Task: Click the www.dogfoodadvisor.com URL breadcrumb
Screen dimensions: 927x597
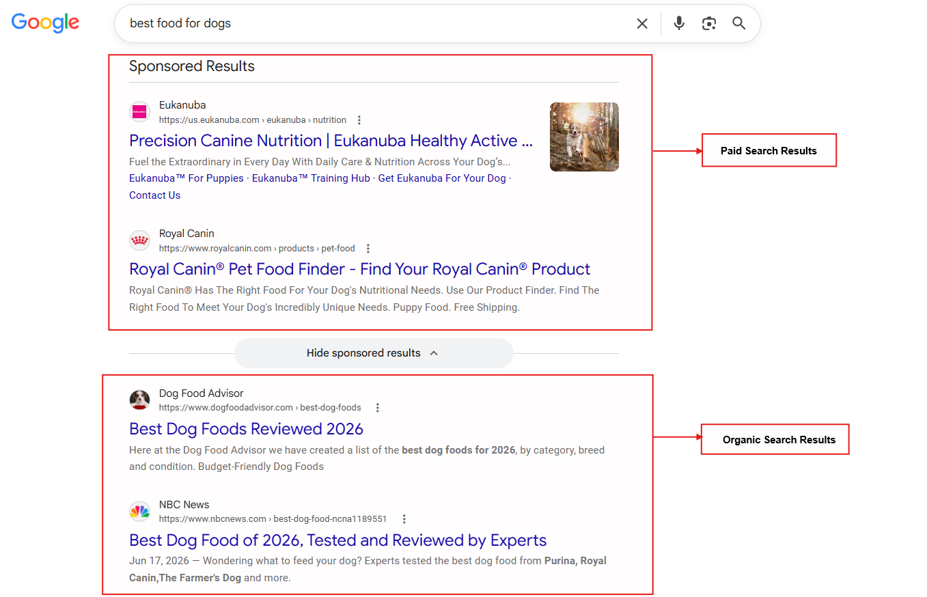Action: (260, 408)
